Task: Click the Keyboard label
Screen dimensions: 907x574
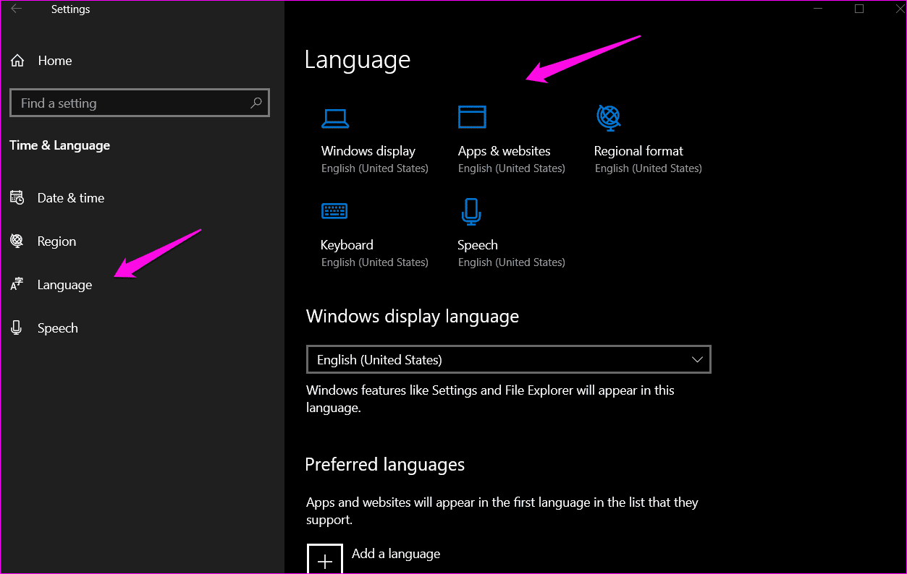Action: point(347,245)
